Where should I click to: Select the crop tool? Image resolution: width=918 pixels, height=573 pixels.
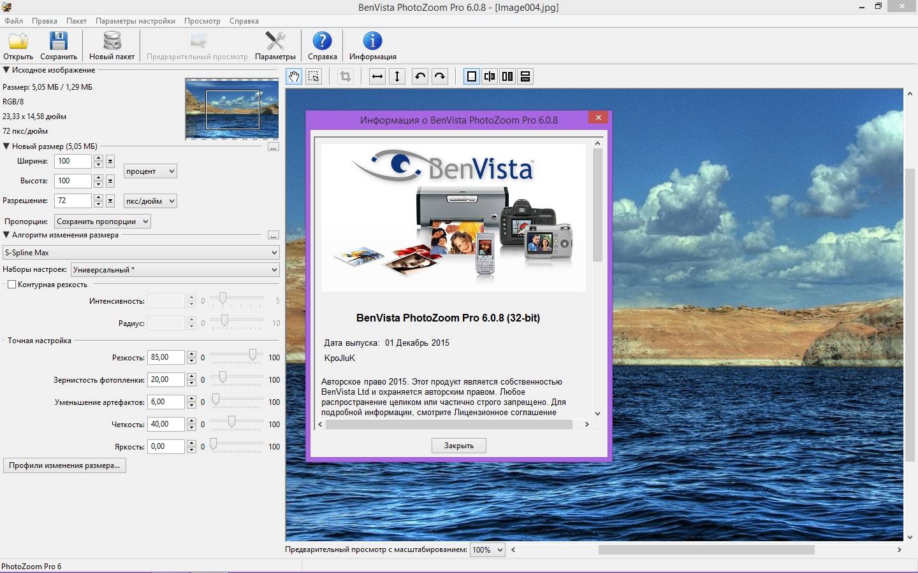346,76
